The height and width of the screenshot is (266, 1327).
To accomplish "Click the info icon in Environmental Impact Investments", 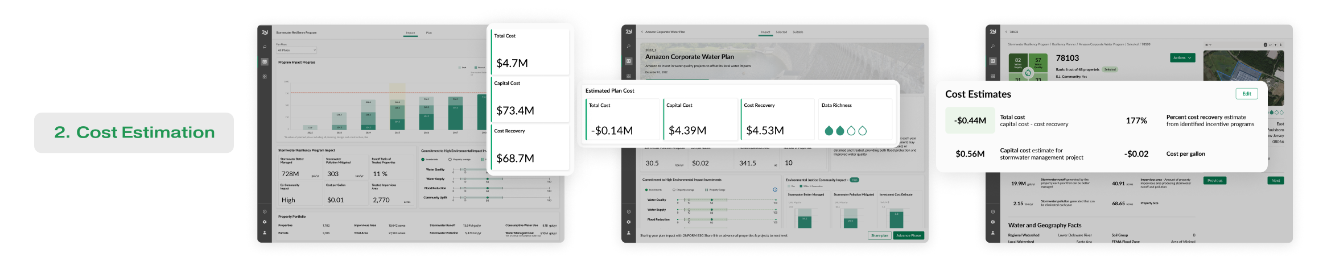I will click(774, 189).
